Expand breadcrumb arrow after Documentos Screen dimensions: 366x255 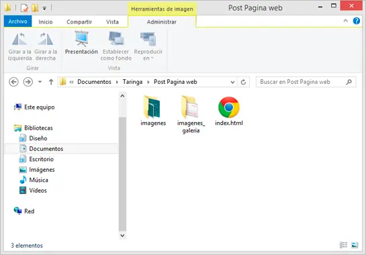point(117,82)
